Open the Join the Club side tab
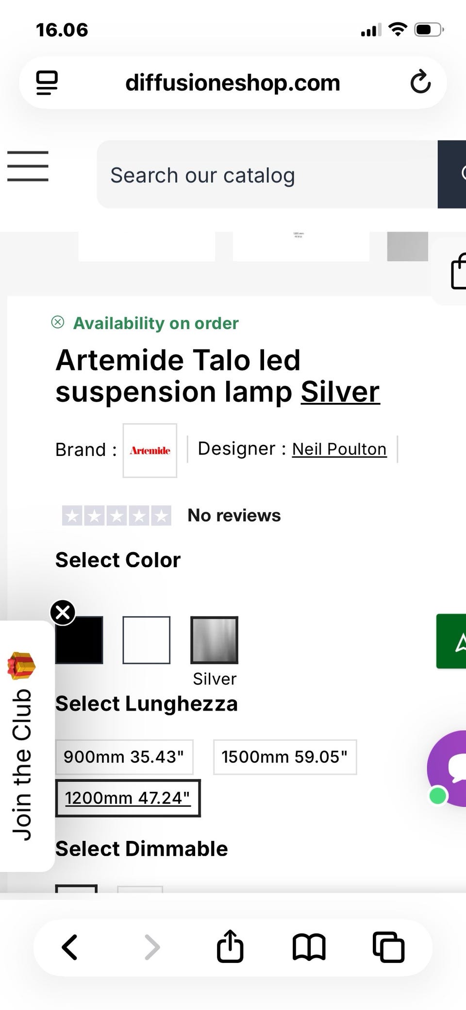 pyautogui.click(x=22, y=749)
